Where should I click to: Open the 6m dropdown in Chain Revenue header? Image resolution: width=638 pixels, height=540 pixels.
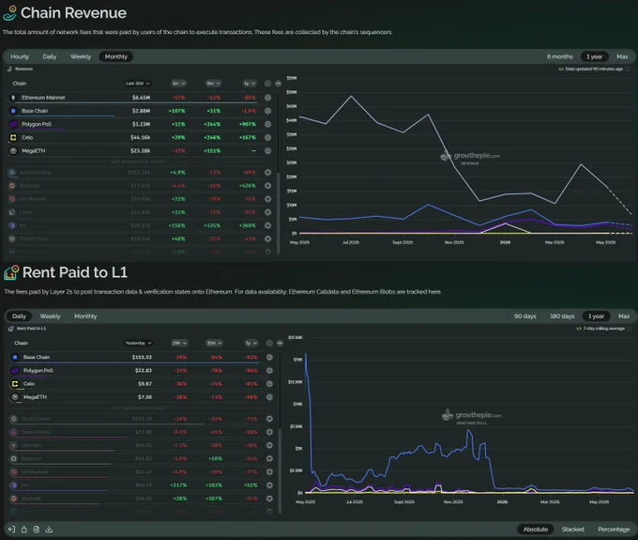coord(213,83)
